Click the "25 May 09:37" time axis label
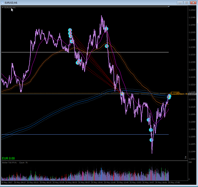This screenshot has width=198, height=187. point(84,183)
